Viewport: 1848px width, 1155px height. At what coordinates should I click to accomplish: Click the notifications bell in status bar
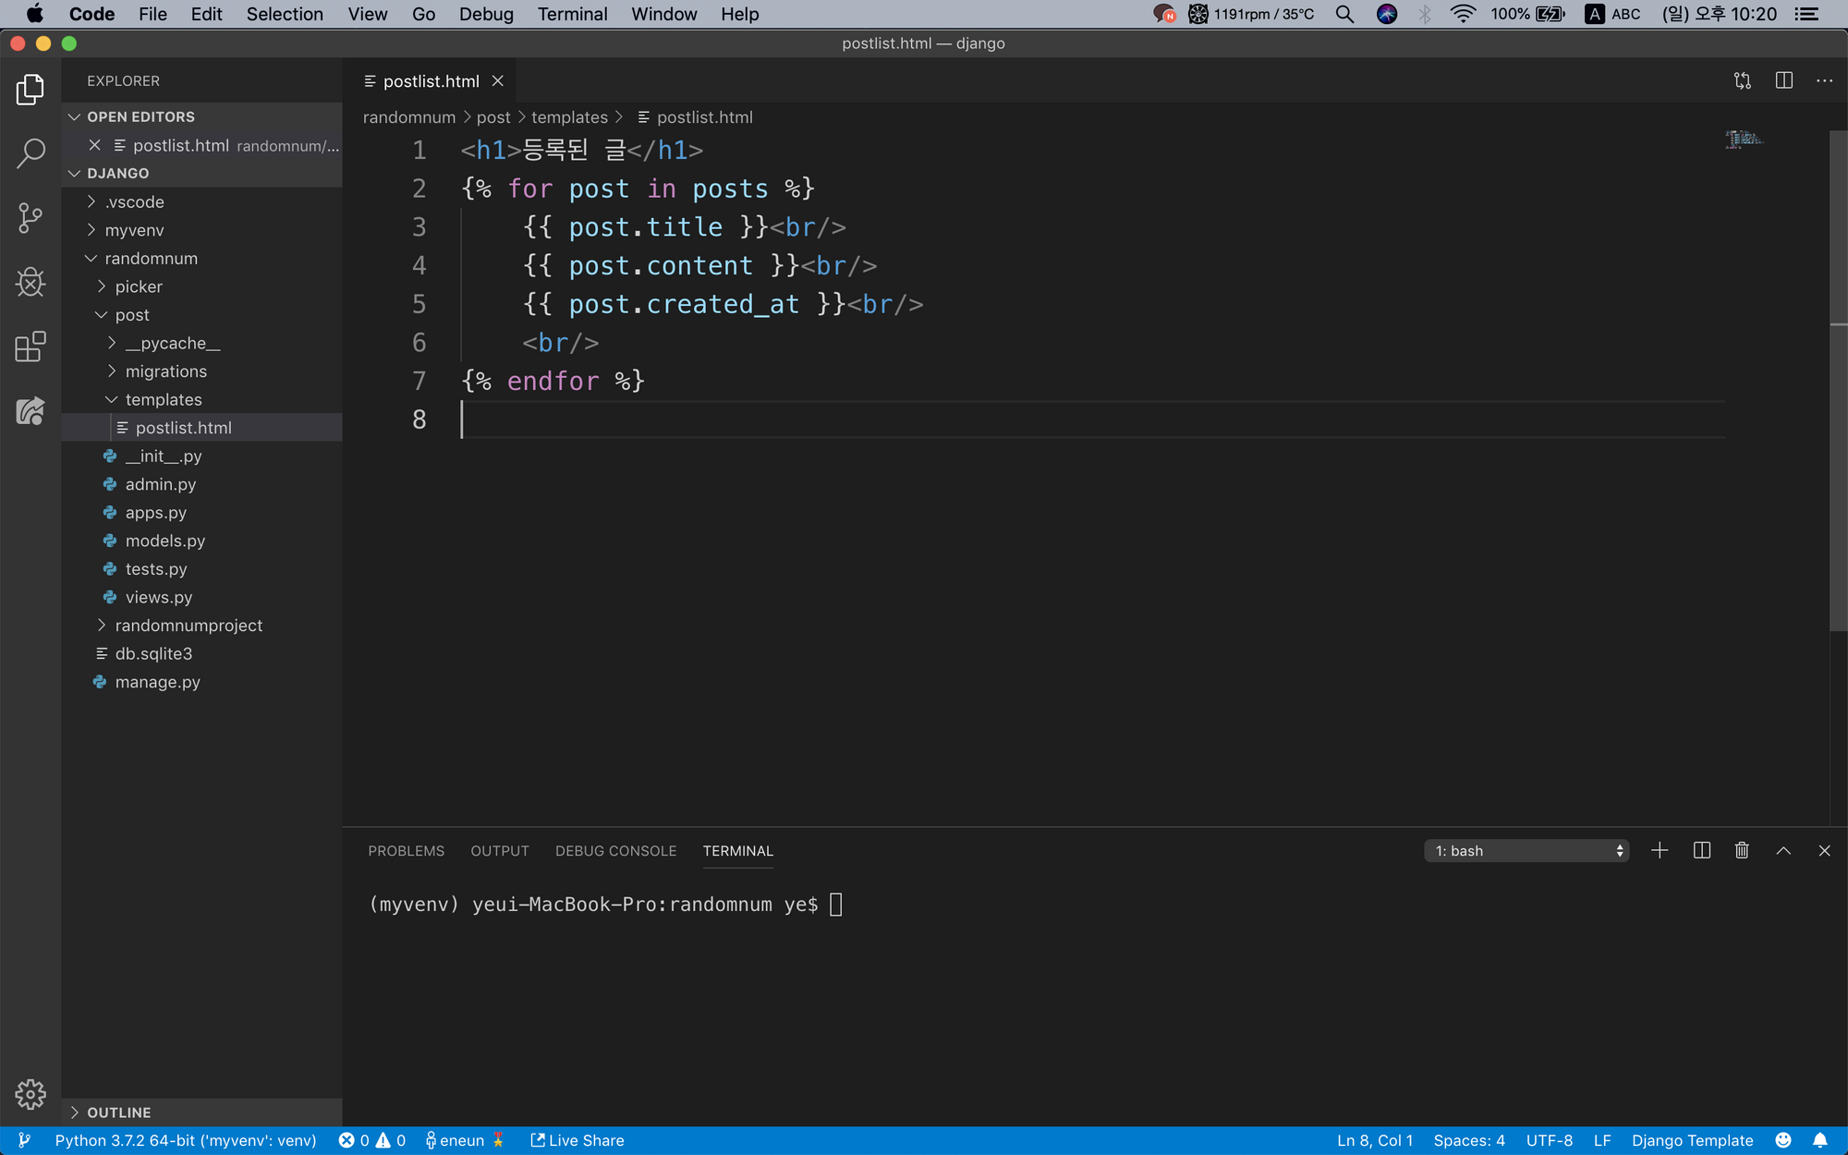1820,1140
